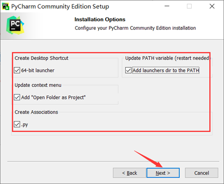Click the Create Associations group label
The height and width of the screenshot is (184, 224).
(36, 112)
